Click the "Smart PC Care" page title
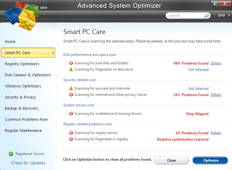Screen dimensions: 232x170 84,32
